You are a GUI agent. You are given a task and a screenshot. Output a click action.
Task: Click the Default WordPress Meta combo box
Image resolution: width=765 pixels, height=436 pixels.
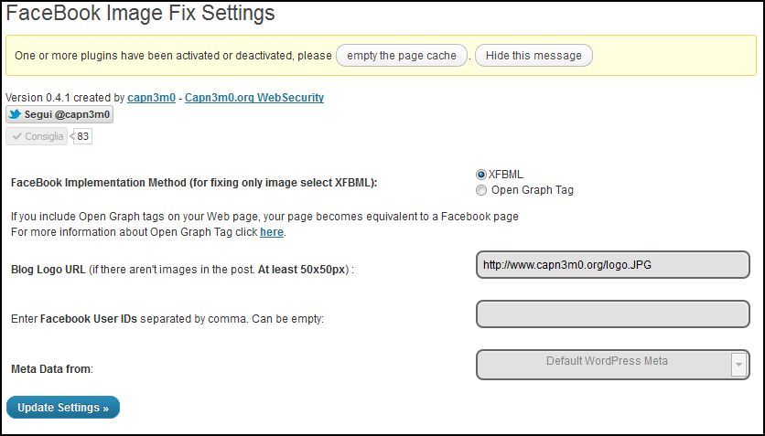(613, 365)
